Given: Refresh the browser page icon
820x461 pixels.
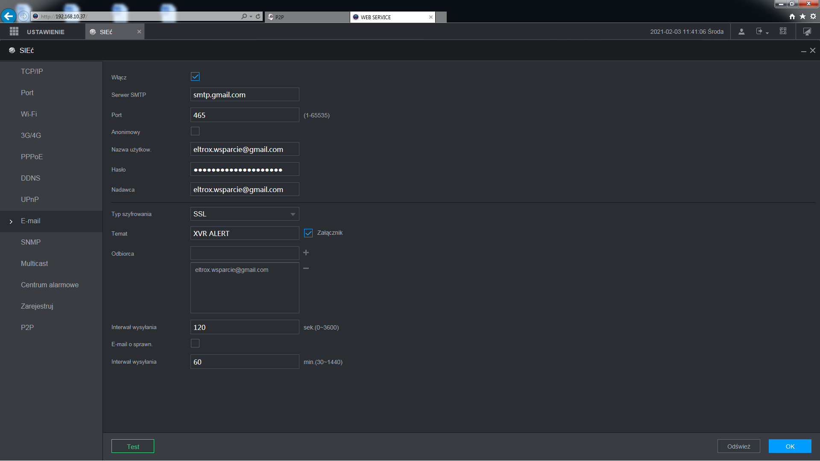Looking at the screenshot, I should tap(258, 16).
